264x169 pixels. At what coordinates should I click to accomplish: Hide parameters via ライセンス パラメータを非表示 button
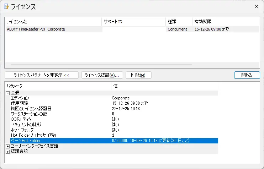(x=42, y=75)
